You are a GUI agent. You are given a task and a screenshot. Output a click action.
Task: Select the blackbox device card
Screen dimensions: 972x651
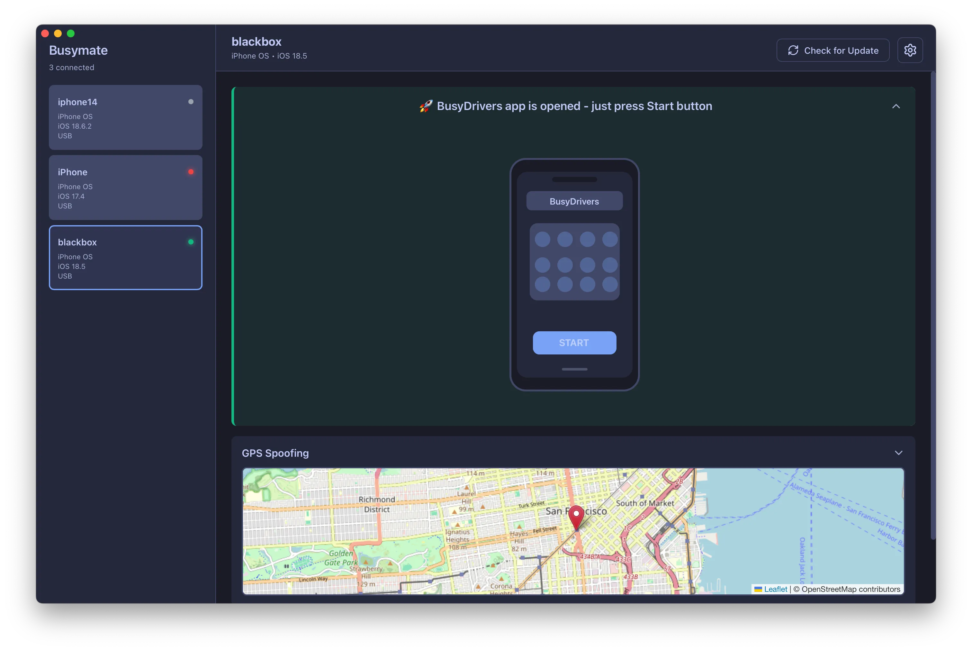click(125, 258)
